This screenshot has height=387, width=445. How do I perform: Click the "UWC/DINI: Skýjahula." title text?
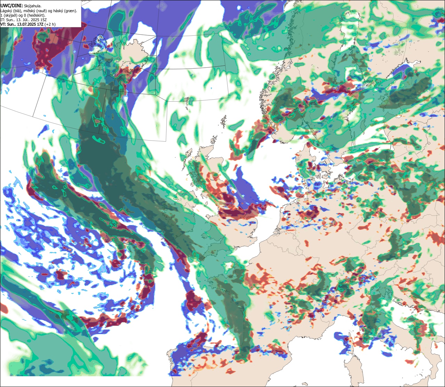(20, 6)
